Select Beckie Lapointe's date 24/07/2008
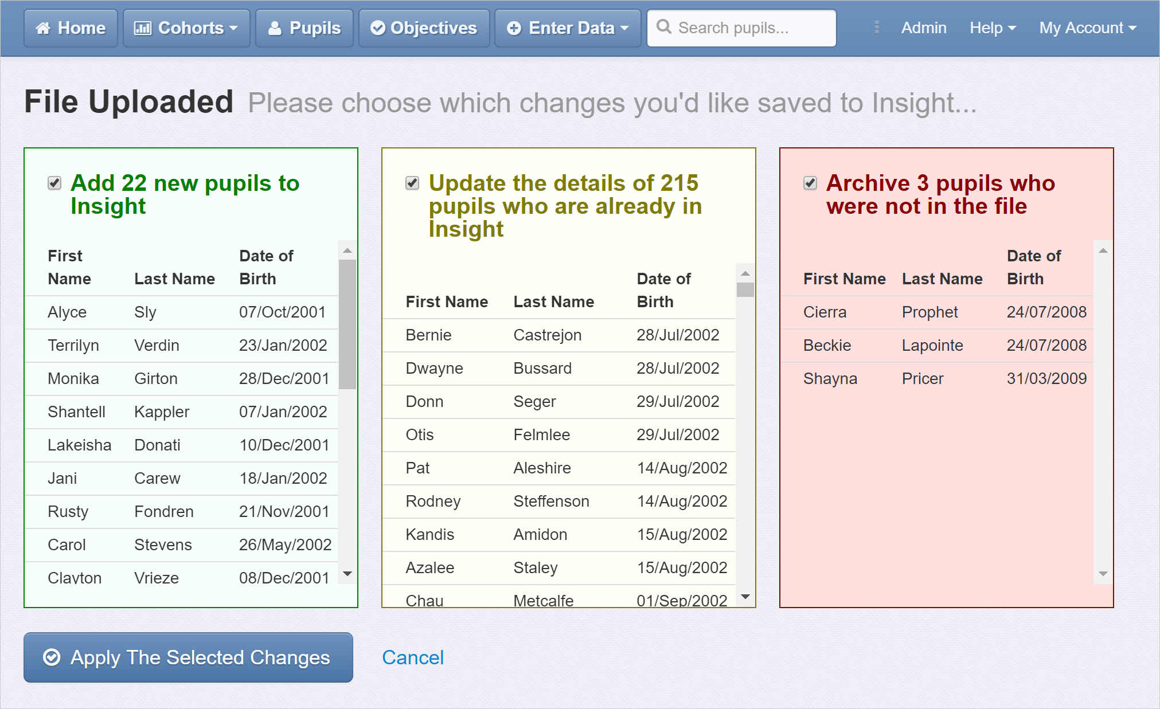The image size is (1160, 709). 1046,346
